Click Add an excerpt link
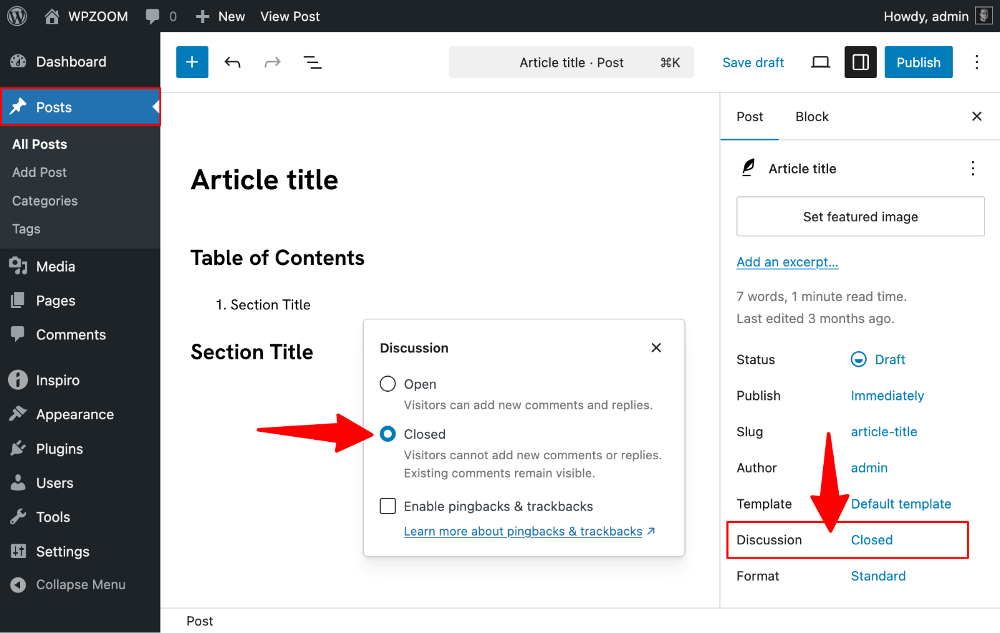This screenshot has width=1000, height=633. point(787,262)
